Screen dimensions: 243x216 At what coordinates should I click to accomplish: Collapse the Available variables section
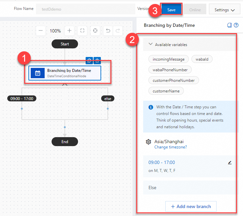click(150, 44)
